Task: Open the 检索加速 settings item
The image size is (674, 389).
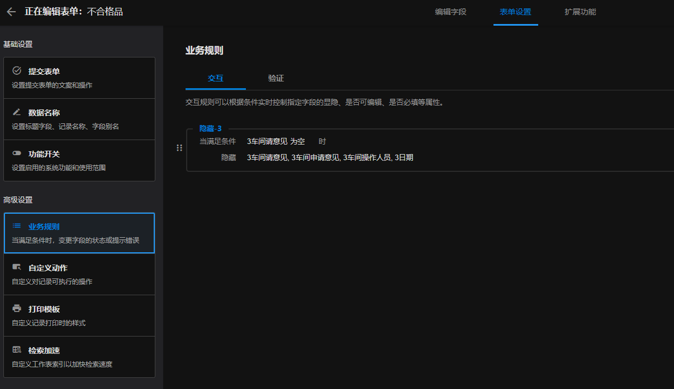Action: coord(79,357)
